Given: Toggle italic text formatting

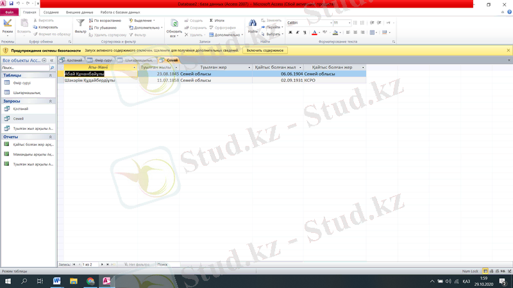Looking at the screenshot, I should 298,33.
